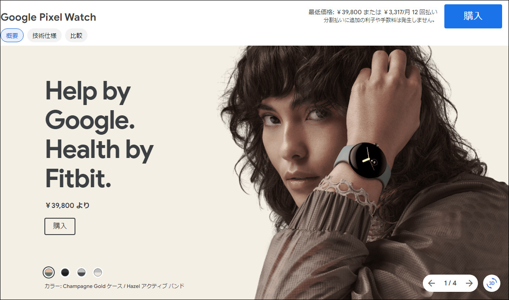509x300 pixels.
Task: Switch to the 概要 tab
Action: pos(12,35)
